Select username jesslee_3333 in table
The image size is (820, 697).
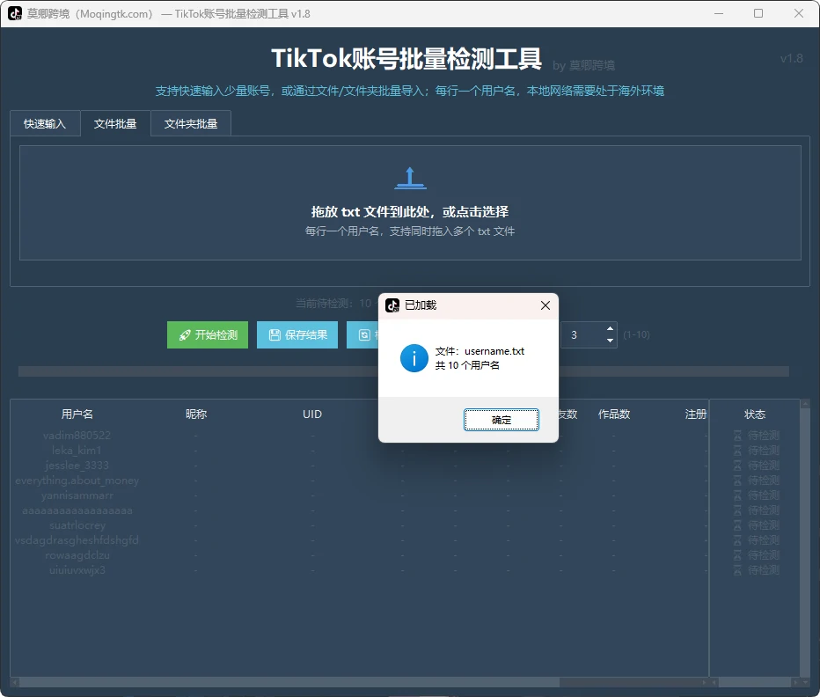(x=77, y=466)
